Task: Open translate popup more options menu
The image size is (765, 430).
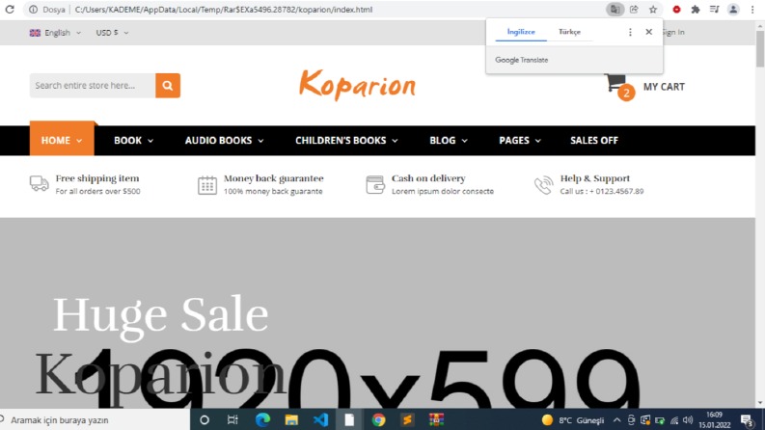Action: tap(630, 32)
